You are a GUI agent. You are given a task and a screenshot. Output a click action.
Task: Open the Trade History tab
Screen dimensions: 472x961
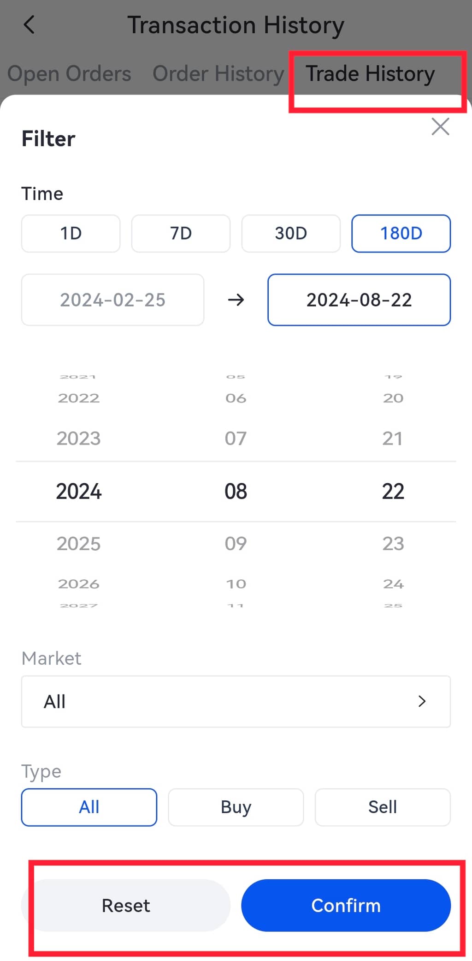click(370, 74)
